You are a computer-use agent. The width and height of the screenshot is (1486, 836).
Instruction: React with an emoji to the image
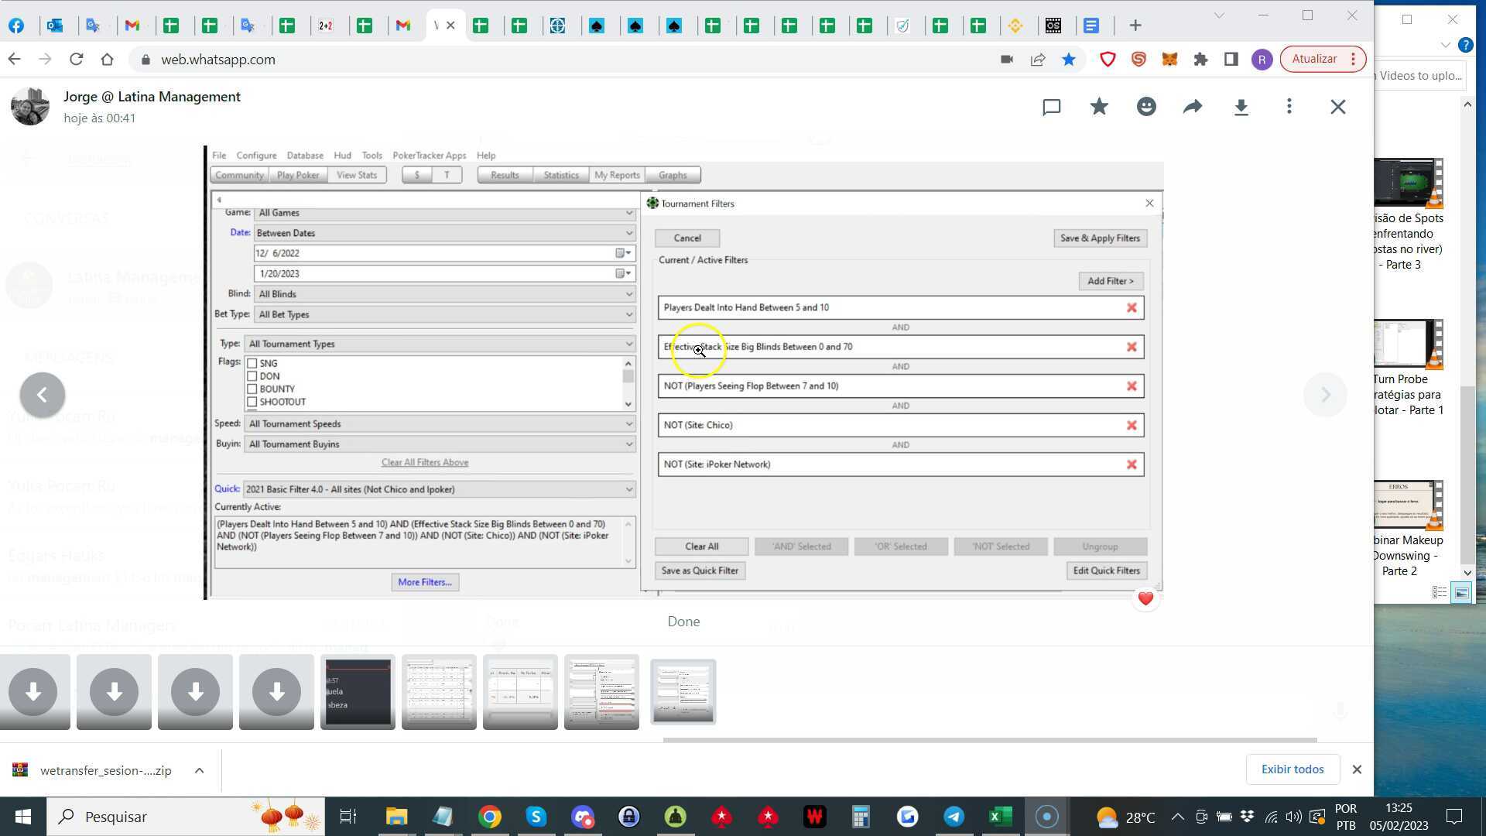1146,107
